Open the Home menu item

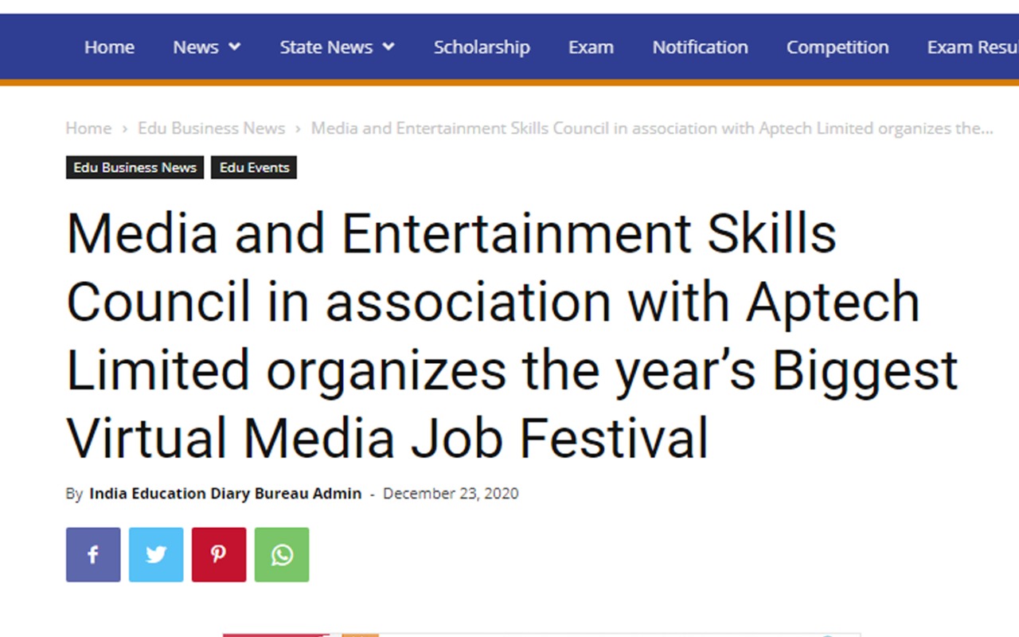109,47
